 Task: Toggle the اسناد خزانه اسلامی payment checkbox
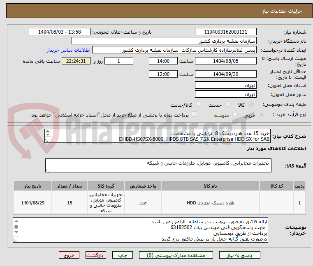(x=194, y=114)
